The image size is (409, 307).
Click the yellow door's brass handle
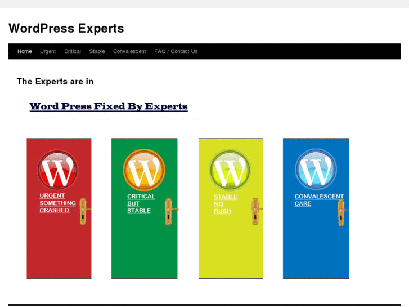click(x=256, y=211)
